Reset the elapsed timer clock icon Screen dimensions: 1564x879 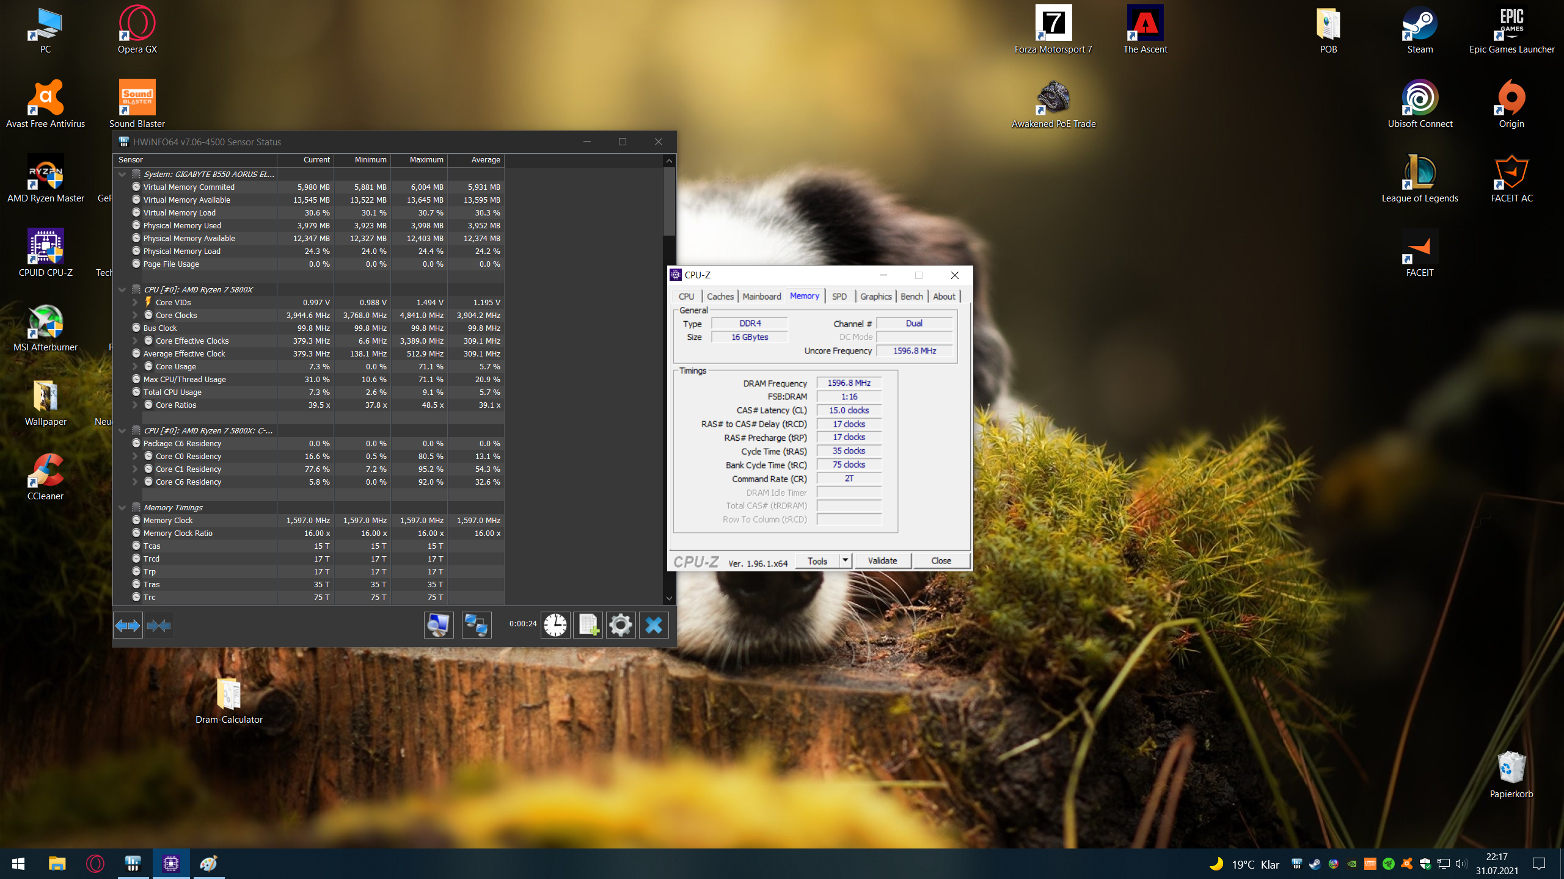tap(555, 625)
